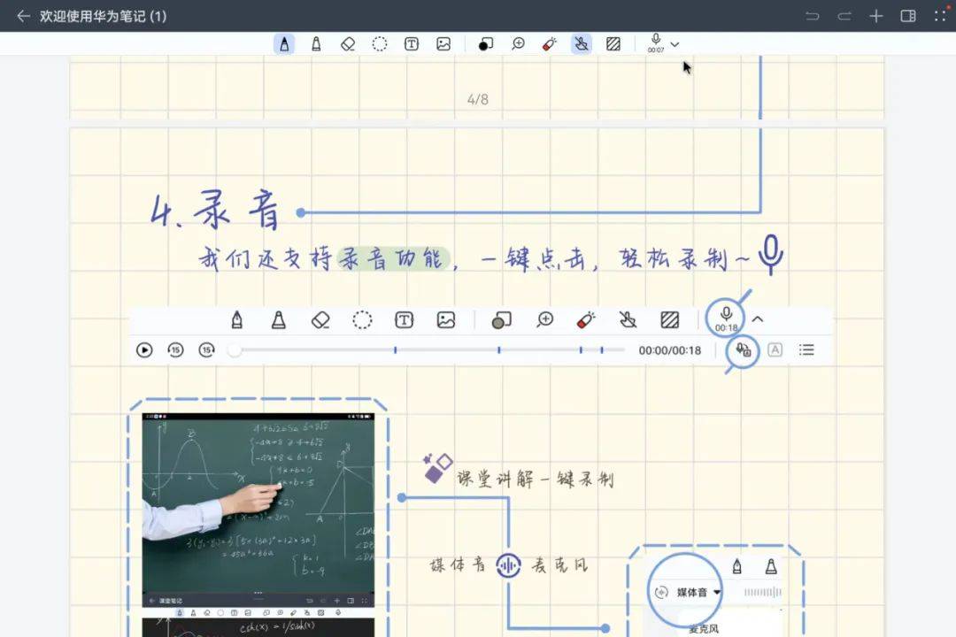This screenshot has height=637, width=956.
Task: Select the pen tool in the top toolbar
Action: click(x=284, y=44)
